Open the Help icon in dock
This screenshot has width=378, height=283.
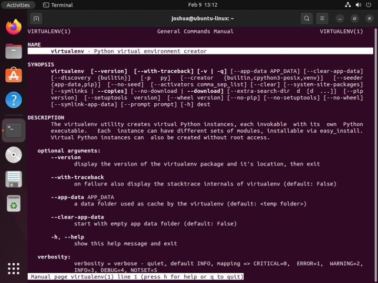point(14,100)
